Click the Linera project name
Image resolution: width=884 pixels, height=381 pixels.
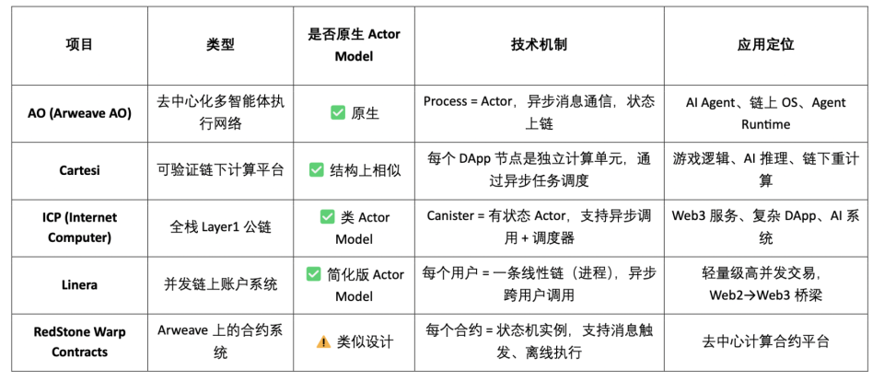pos(79,284)
